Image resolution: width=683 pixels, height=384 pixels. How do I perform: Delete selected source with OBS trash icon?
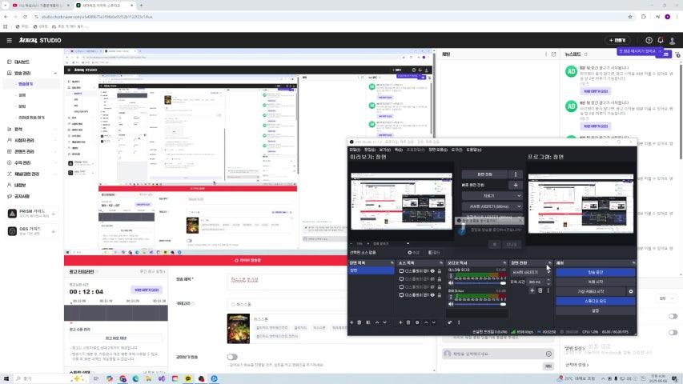(408, 322)
